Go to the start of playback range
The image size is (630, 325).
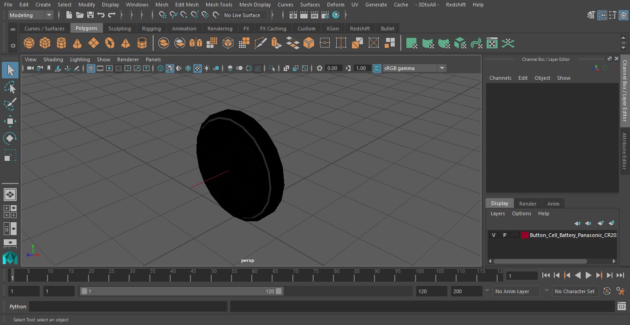tap(546, 275)
